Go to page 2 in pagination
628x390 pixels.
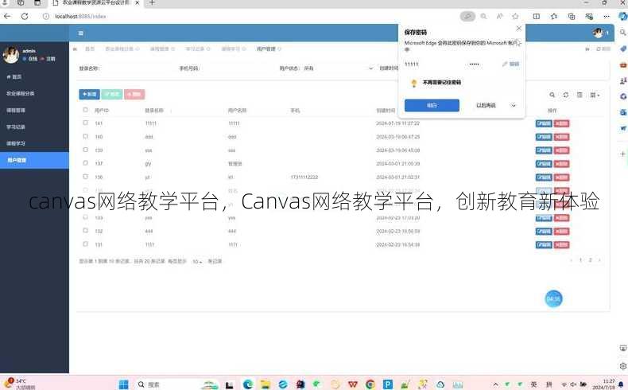point(590,260)
